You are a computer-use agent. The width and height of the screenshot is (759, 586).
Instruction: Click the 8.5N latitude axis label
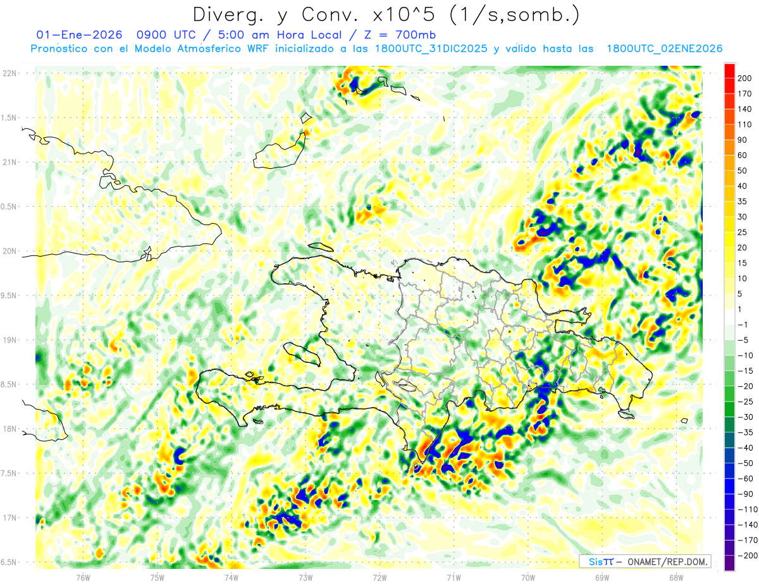coord(9,384)
